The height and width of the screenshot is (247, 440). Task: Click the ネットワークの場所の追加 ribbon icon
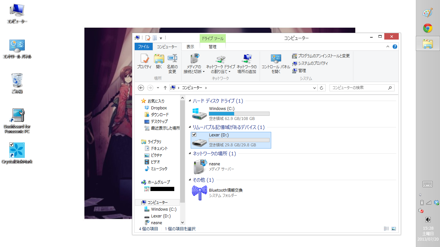click(x=247, y=63)
